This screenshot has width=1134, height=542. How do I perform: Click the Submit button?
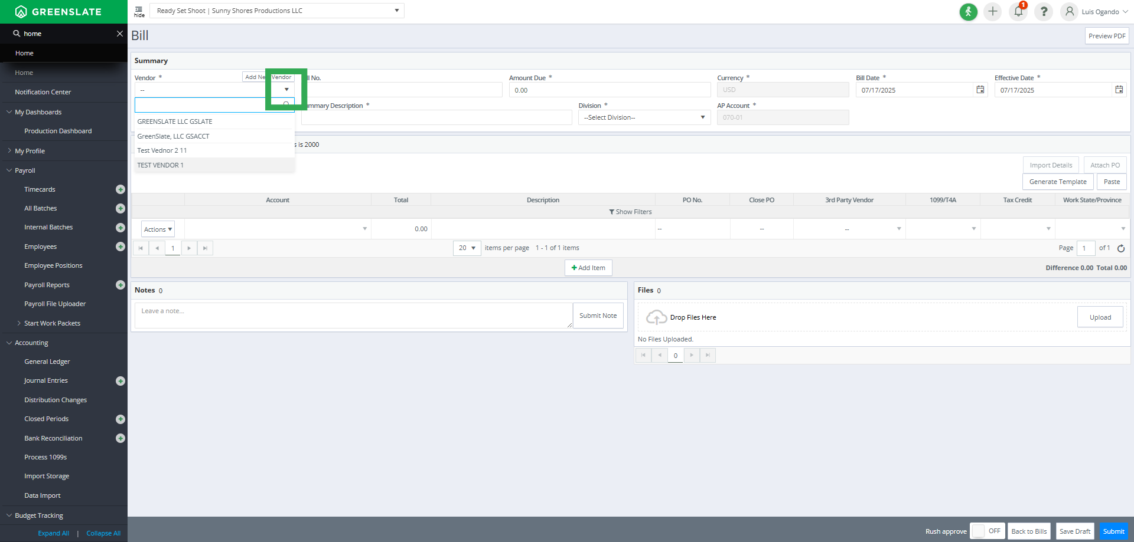1113,531
